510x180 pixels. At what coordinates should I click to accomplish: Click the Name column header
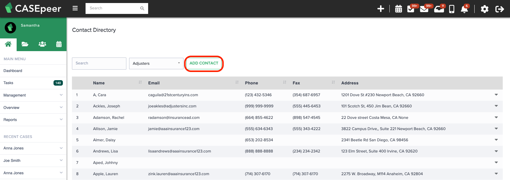point(99,83)
